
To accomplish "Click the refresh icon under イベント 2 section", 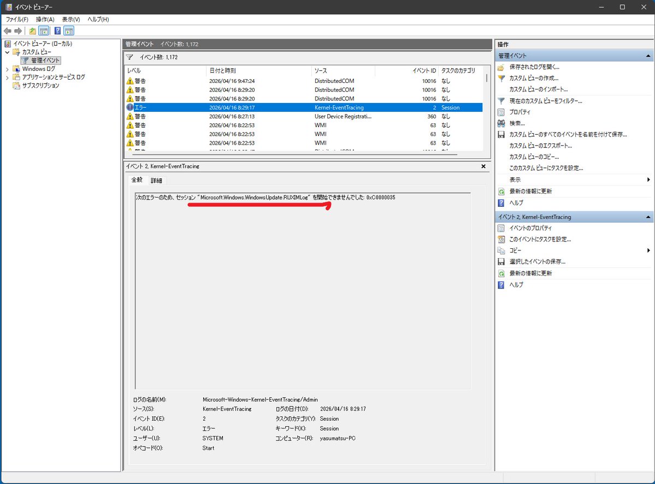I will 501,273.
